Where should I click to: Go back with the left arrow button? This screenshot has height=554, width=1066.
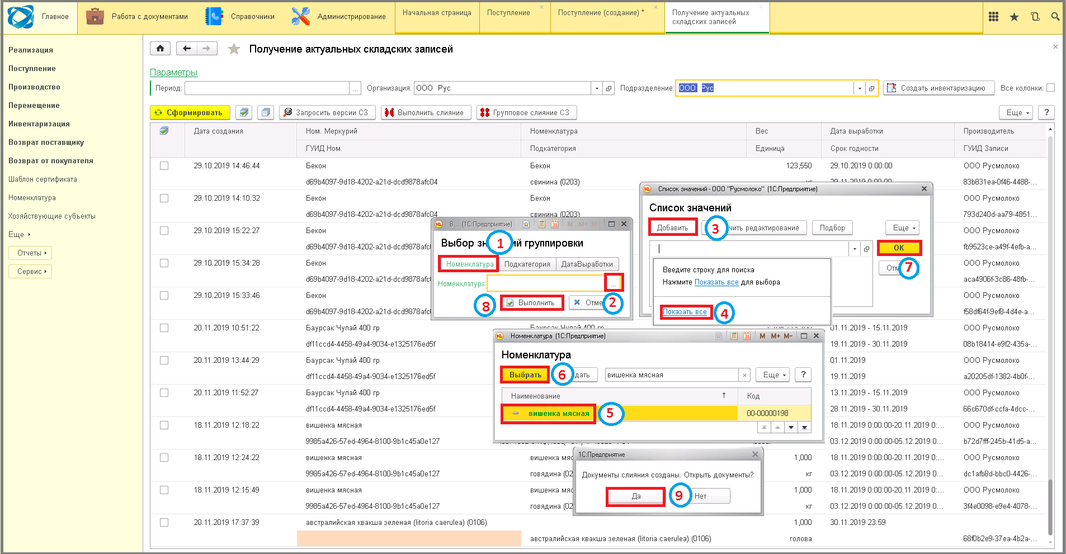(187, 49)
